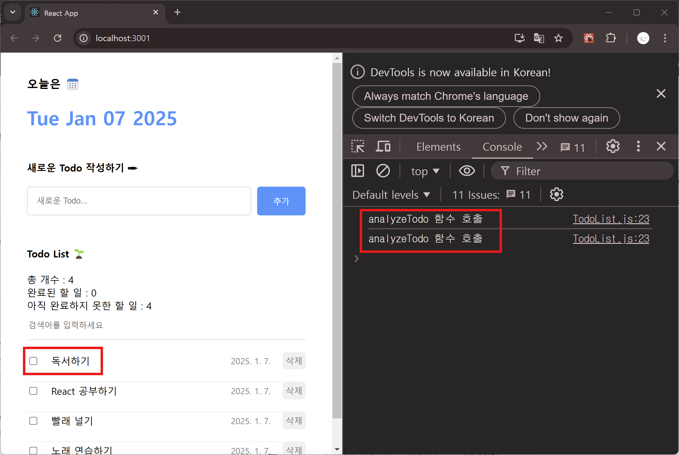
Task: Check the 독서하기 todo checkbox
Action: tap(33, 361)
